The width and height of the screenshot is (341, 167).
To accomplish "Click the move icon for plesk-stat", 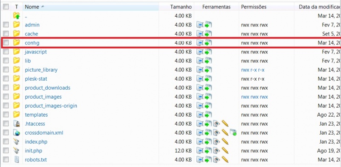I will [x=208, y=79].
